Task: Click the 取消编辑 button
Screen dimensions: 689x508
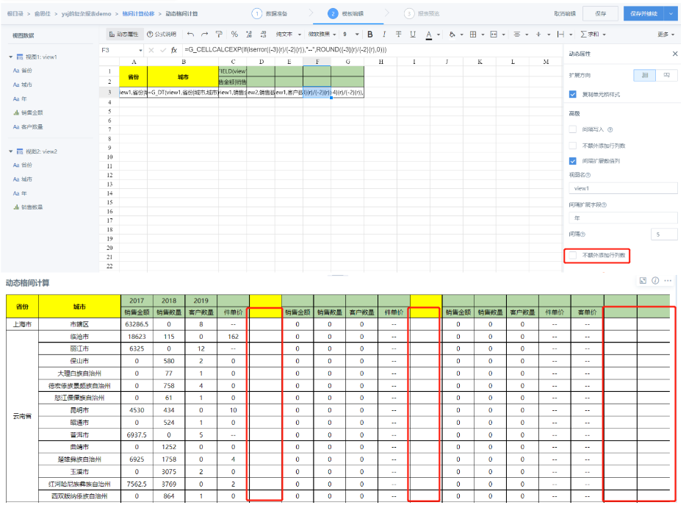Action: point(565,14)
